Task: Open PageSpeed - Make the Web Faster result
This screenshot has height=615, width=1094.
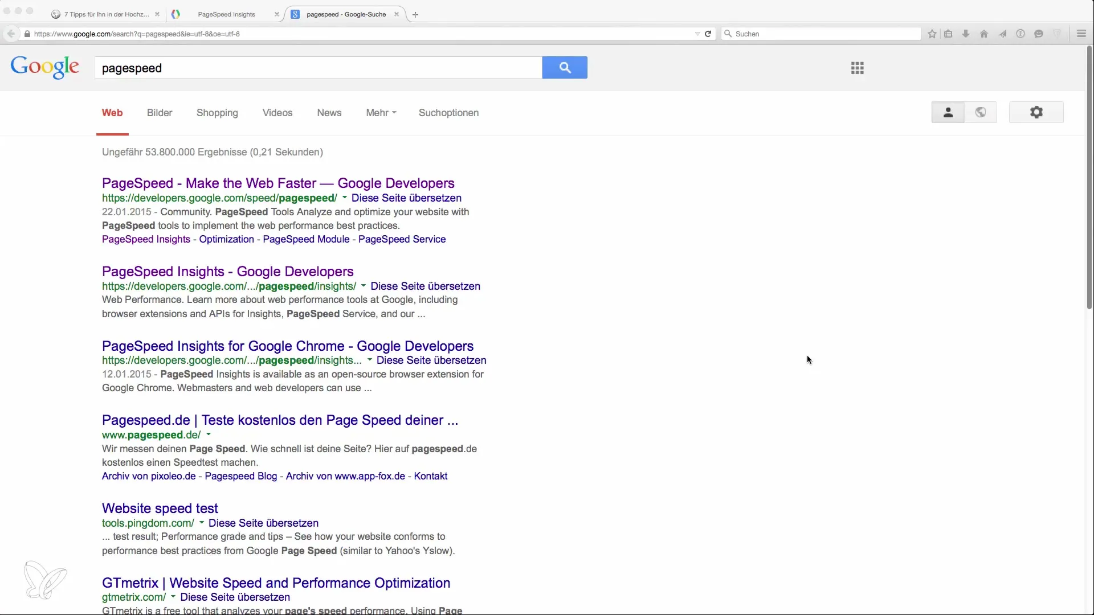Action: click(278, 183)
